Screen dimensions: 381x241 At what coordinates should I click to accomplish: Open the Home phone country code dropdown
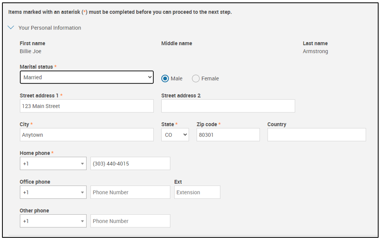[53, 163]
